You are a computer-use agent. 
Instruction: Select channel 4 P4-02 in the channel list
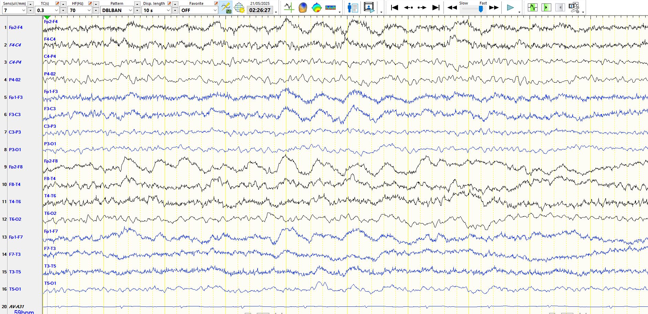click(14, 80)
